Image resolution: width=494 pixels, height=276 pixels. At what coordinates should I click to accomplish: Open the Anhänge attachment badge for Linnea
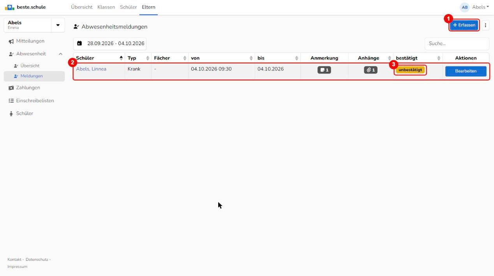(371, 70)
